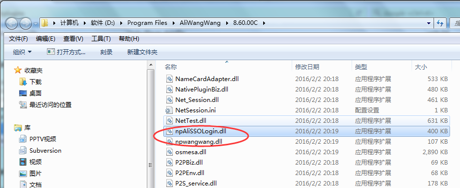Click the 新建文件夹 new folder button
460x188 pixels.
coord(142,52)
